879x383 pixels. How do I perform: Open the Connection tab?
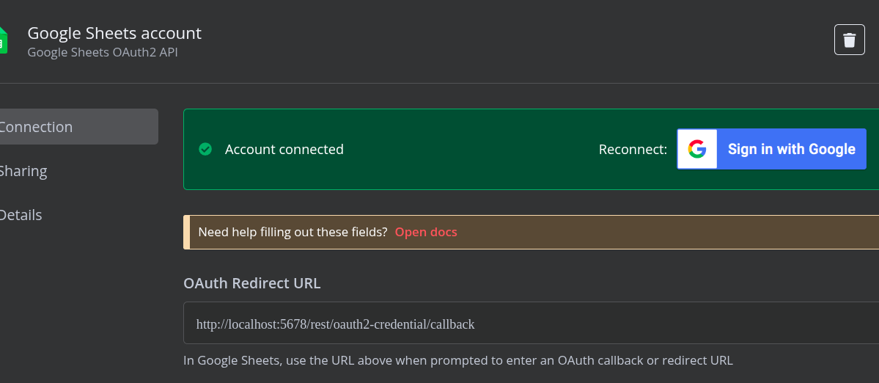pos(78,127)
